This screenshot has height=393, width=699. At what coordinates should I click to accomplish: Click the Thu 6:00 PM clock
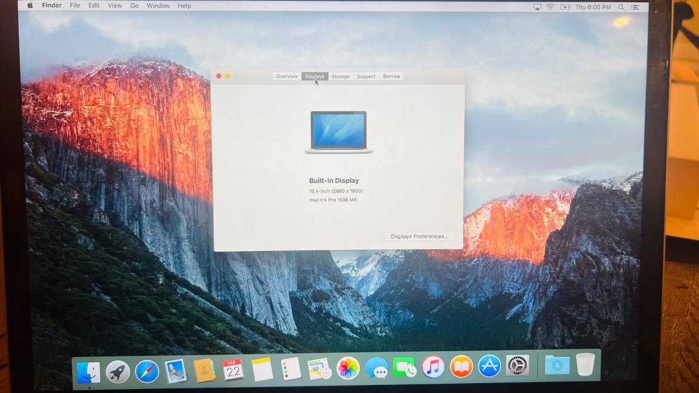point(594,7)
